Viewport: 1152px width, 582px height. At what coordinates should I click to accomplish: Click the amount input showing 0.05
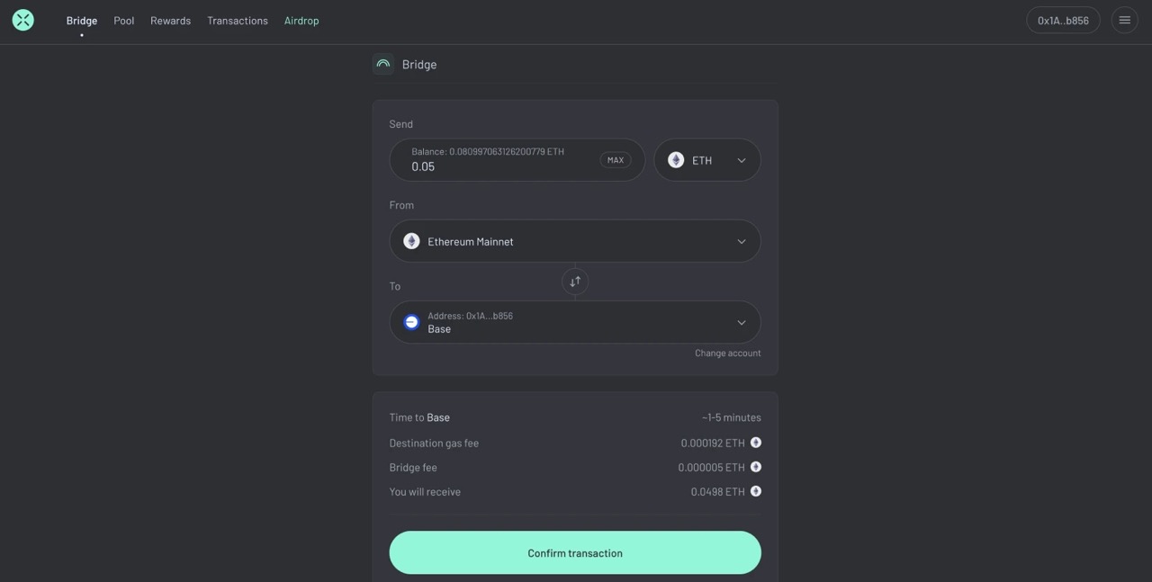point(423,166)
